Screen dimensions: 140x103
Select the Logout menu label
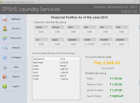16,86
